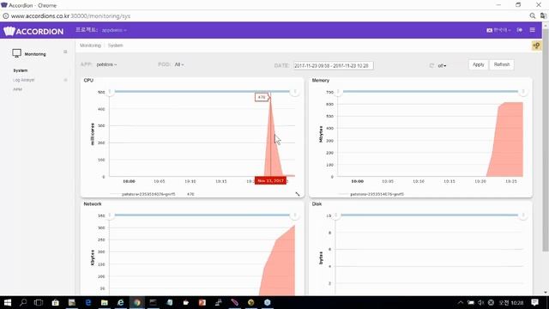Open the auto-refresh off dropdown
This screenshot has height=309, width=549.
coord(442,65)
